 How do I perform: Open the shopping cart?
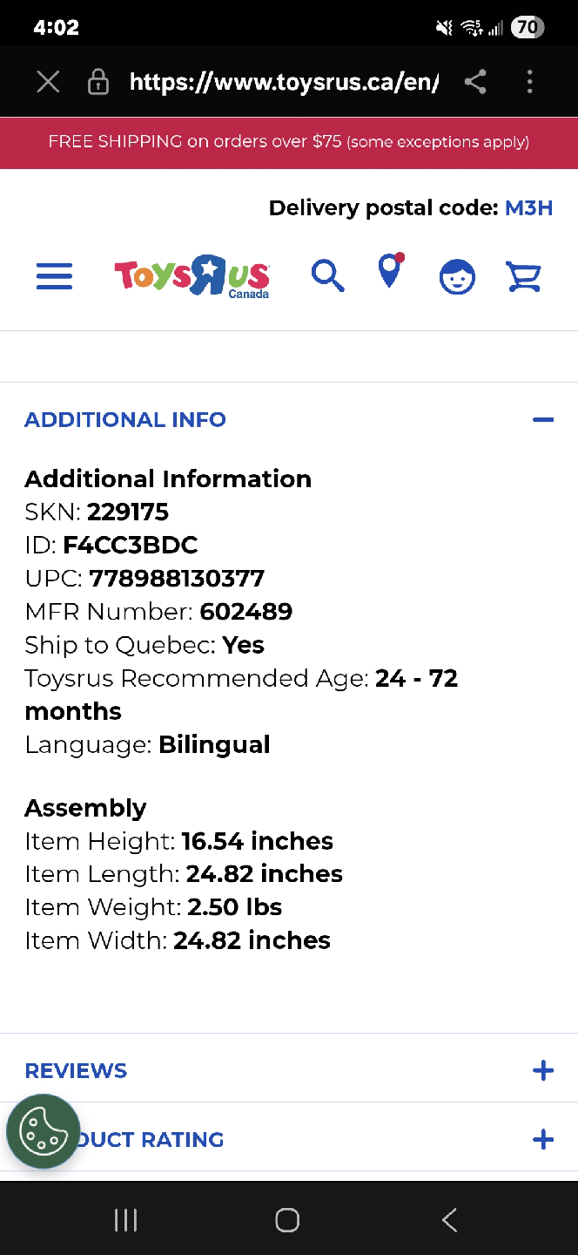pos(524,277)
